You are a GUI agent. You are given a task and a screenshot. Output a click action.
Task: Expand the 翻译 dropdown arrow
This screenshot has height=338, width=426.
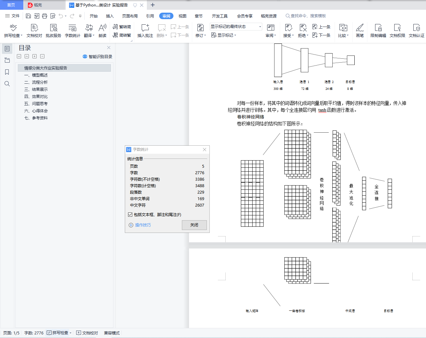tap(93, 36)
